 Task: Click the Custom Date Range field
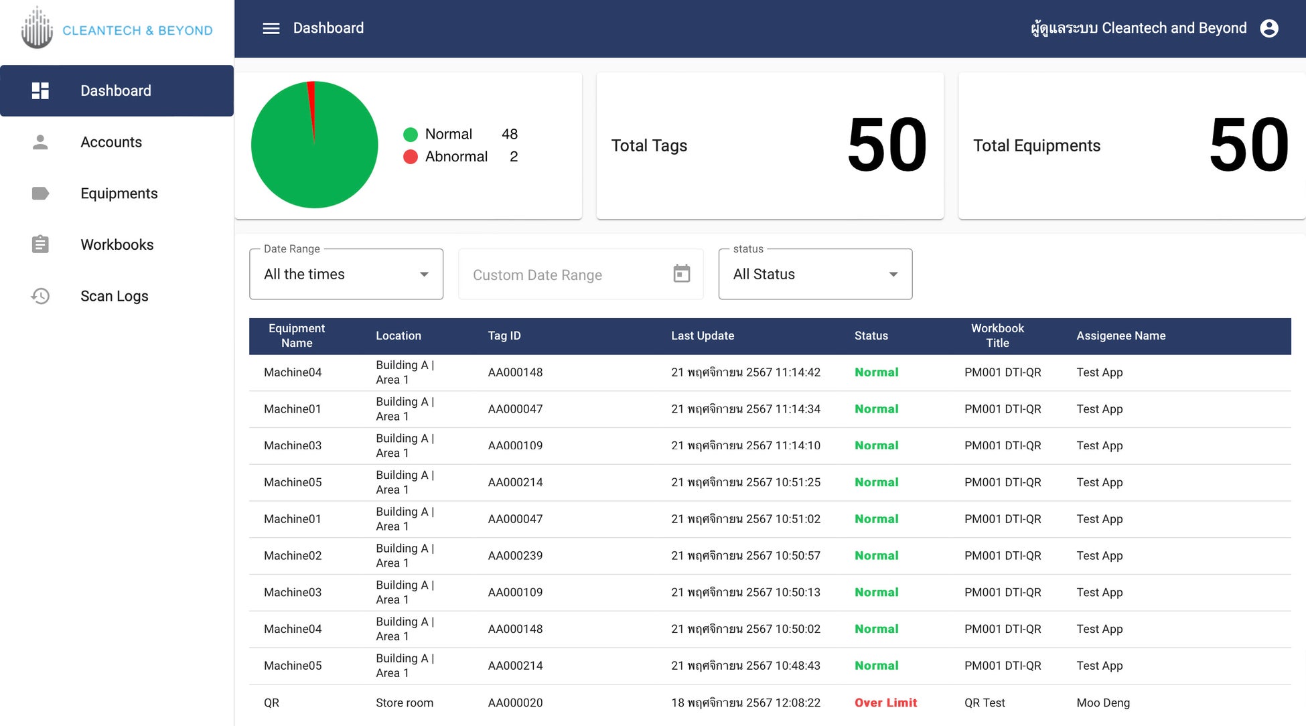click(563, 275)
